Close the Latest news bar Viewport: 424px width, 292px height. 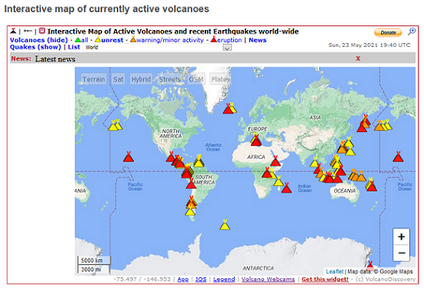coord(358,58)
